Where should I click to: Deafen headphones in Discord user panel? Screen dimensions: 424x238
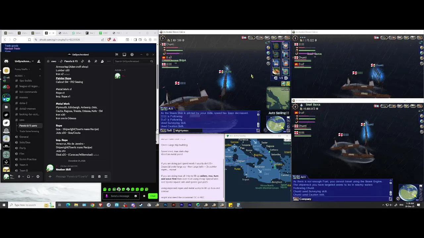[x=28, y=177]
